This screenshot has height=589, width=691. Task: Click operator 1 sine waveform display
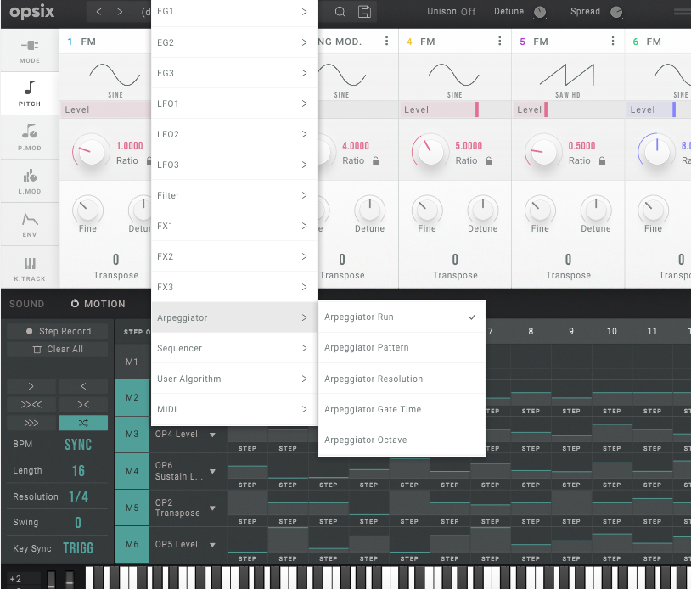115,78
